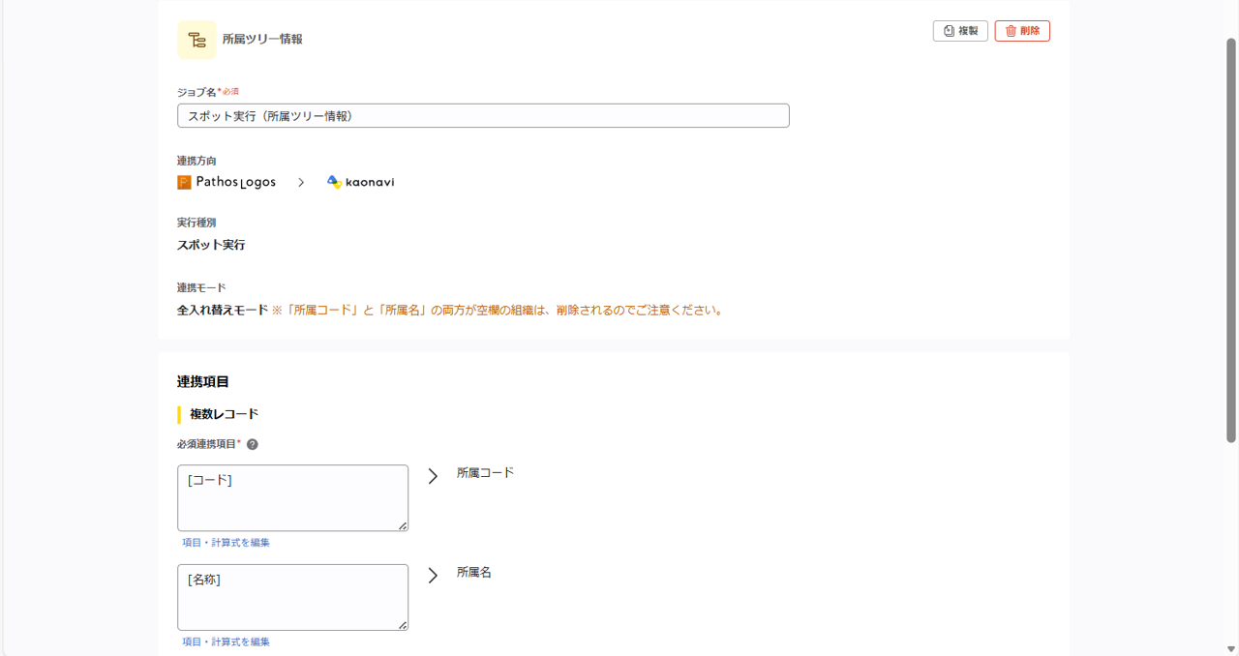The width and height of the screenshot is (1239, 656).
Task: Click the 複数レコード section heading
Action: click(x=224, y=414)
